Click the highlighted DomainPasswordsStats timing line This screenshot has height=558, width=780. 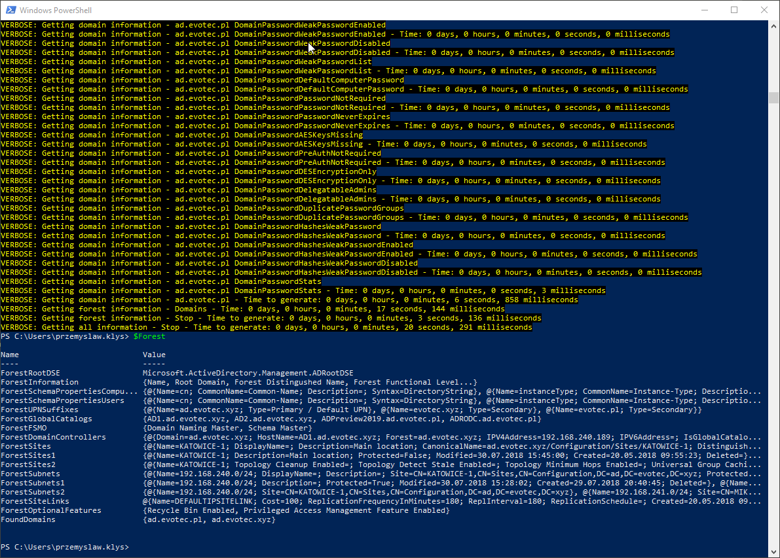pyautogui.click(x=327, y=290)
